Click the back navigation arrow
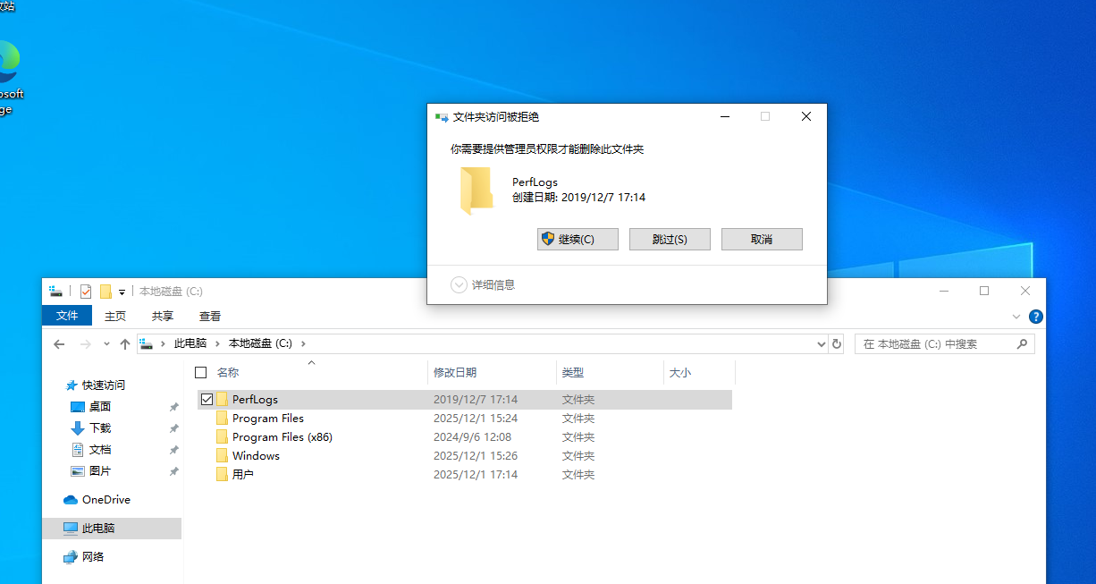Image resolution: width=1096 pixels, height=584 pixels. click(x=58, y=343)
